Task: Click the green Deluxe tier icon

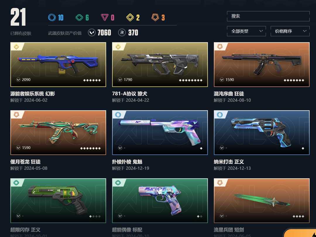Action: (x=79, y=18)
